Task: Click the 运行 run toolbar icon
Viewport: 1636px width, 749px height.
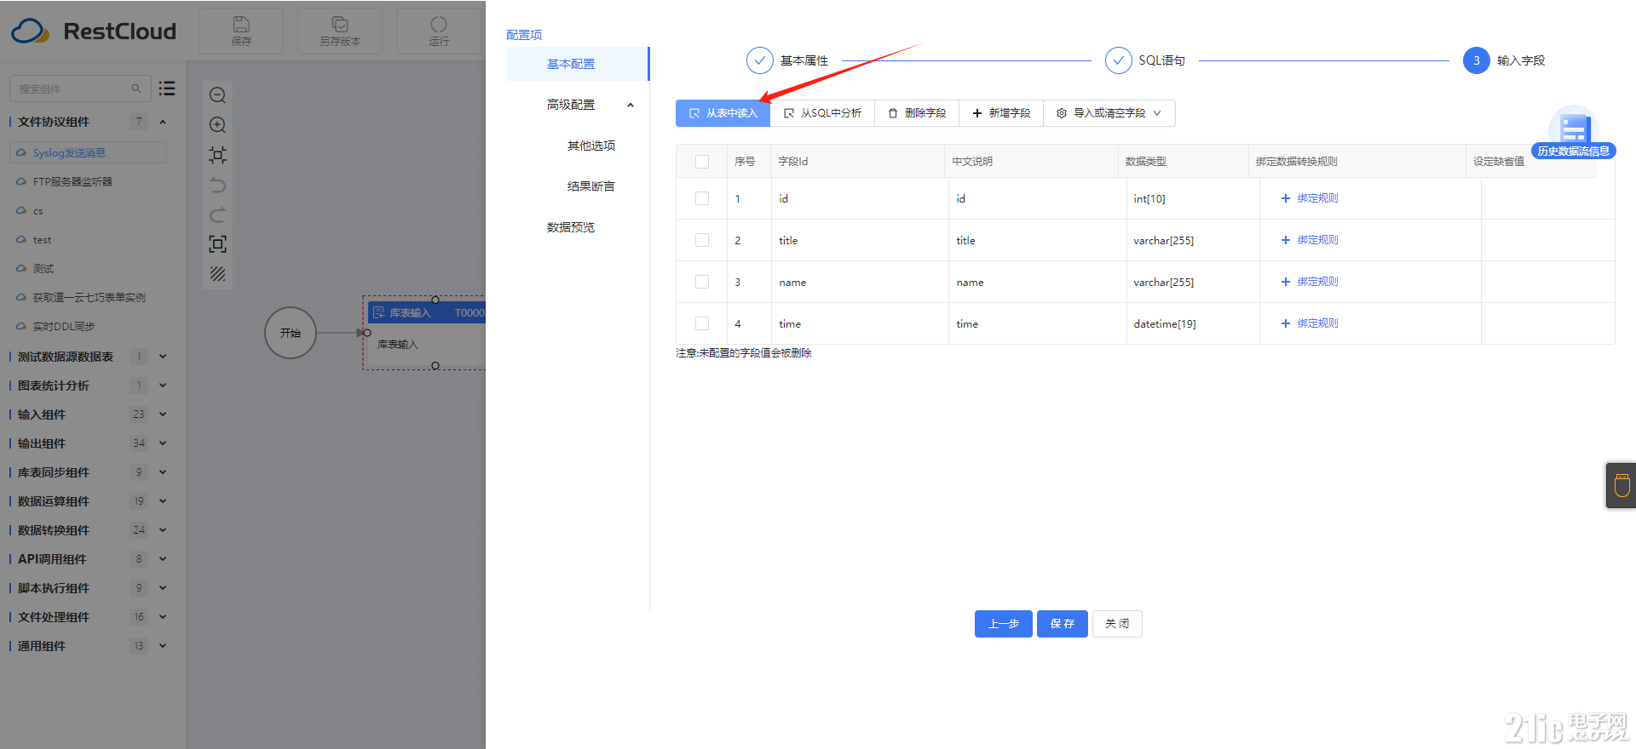Action: [439, 24]
